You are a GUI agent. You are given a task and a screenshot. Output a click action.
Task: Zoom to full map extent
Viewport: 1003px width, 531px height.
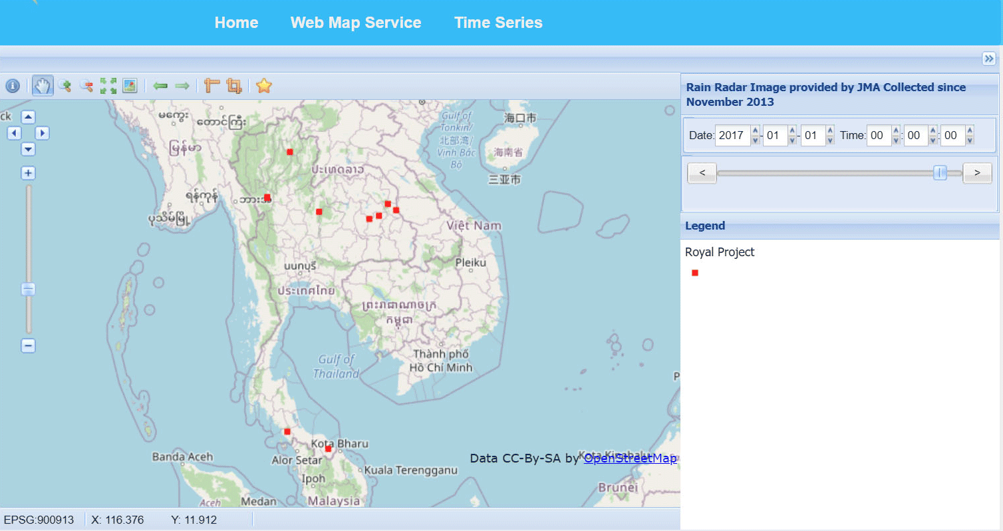(108, 86)
